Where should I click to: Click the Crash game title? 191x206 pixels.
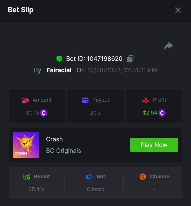[54, 139]
